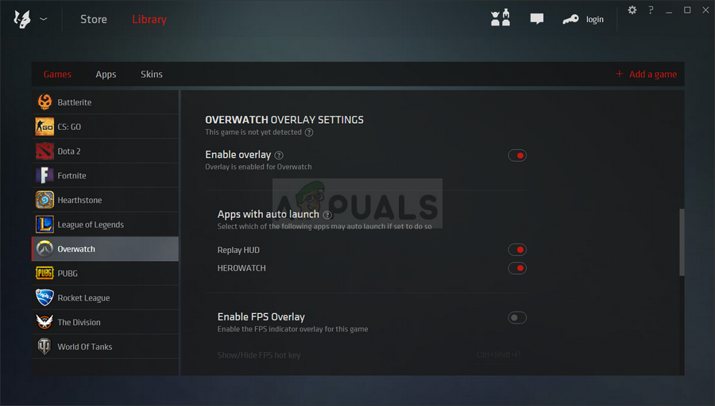Open the friends icon in top bar
Screen dimensions: 715x406
click(500, 17)
